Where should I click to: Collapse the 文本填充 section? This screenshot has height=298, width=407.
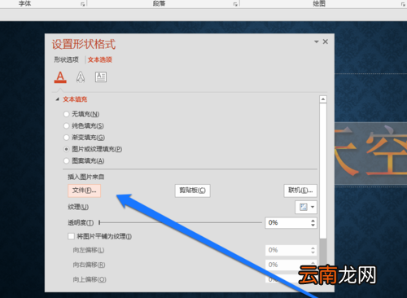coord(57,99)
